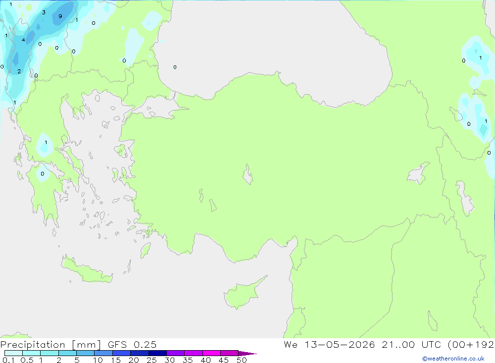Click the '25' legend scale label
Screen dimensions: 495x363
pos(151,360)
